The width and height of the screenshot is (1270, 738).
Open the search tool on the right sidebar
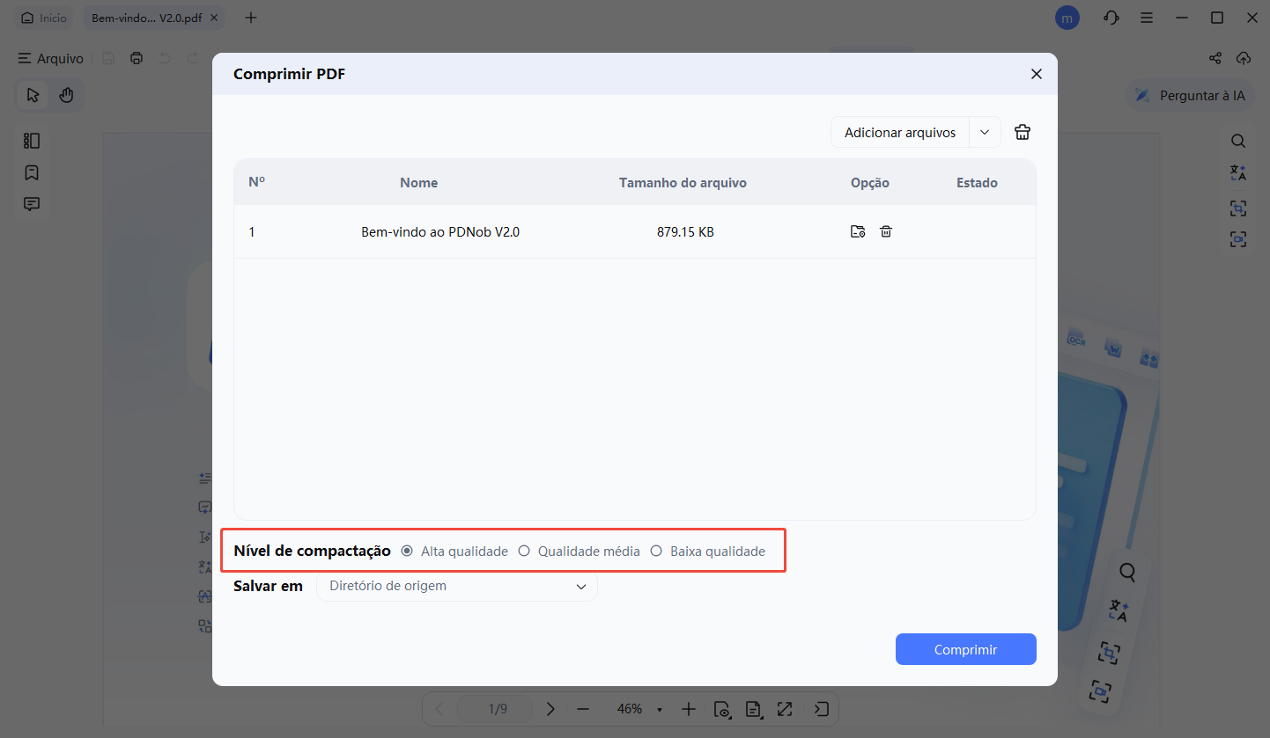click(1238, 141)
